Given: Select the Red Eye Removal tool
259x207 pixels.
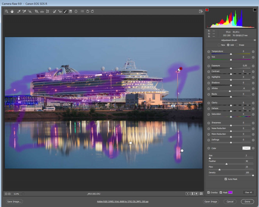Looking at the screenshot, I should pos(60,11).
